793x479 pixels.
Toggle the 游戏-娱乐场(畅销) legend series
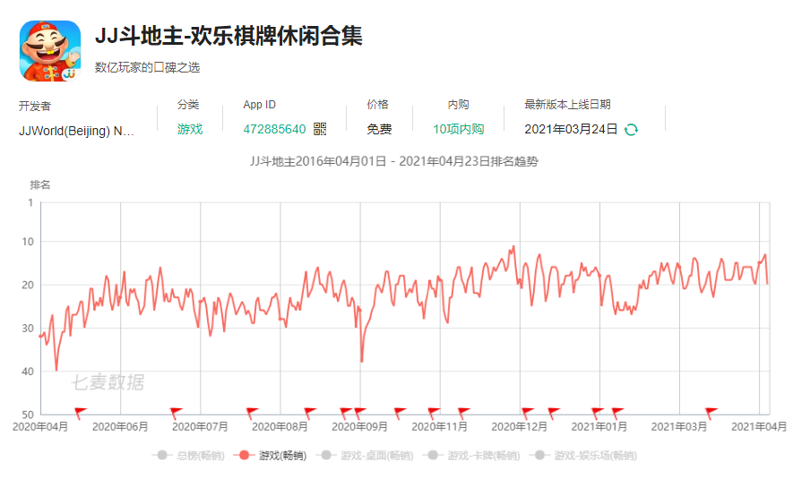tap(583, 456)
